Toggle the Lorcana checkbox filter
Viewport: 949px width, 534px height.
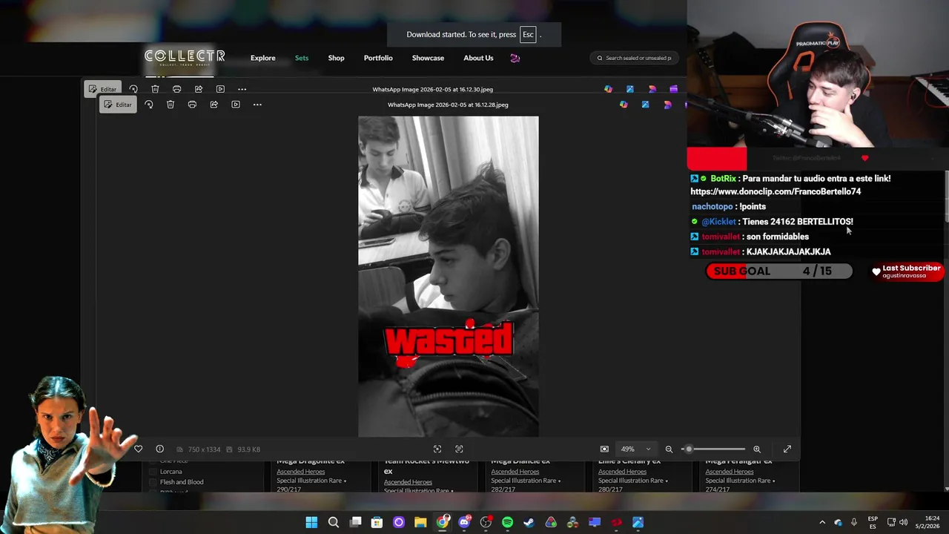coord(153,472)
